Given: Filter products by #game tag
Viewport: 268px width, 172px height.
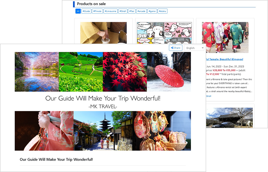Looking at the screenshot, I should click(x=152, y=11).
